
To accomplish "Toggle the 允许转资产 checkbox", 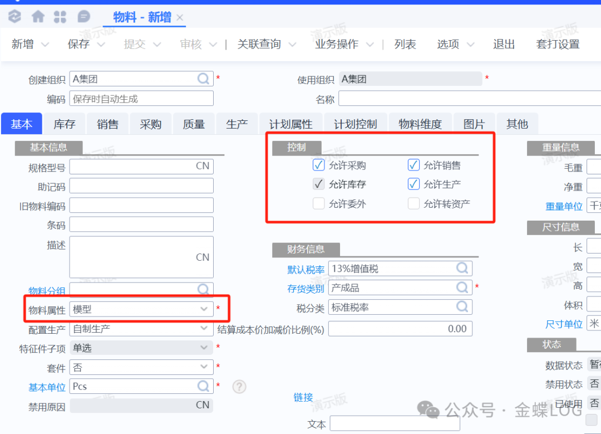I will coord(413,203).
